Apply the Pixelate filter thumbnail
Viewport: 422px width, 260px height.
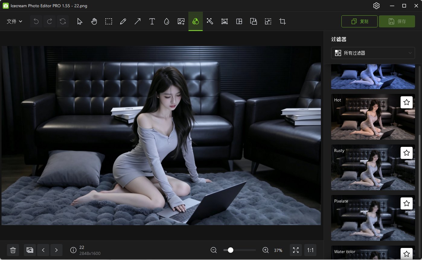[373, 218]
